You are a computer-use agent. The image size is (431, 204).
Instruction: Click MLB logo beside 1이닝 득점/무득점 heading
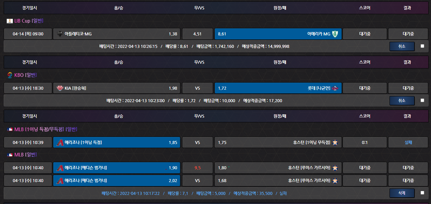click(x=9, y=129)
